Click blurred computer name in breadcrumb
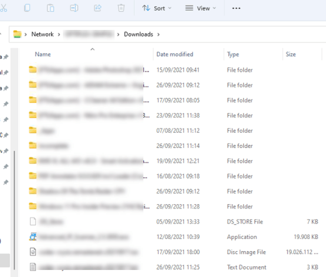Viewport: 326px width, 277px height. coord(89,34)
